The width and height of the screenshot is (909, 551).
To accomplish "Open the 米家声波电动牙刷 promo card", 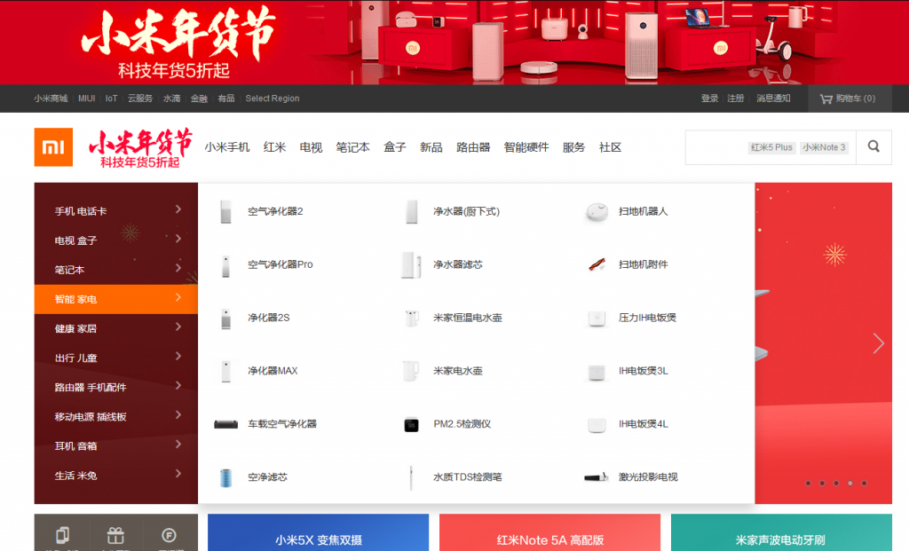I will 781,532.
